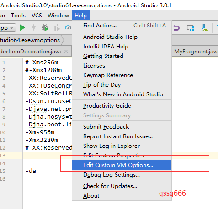Click Run with Coverage icon
This screenshot has width=218, height=209.
pos(57,28)
